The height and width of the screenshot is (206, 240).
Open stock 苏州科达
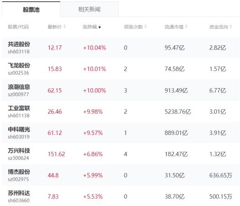click(x=19, y=193)
